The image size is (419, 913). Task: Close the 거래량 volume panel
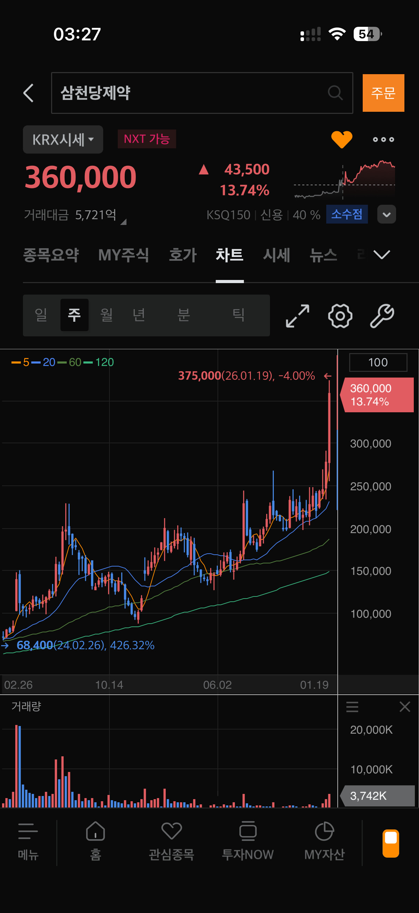click(404, 707)
